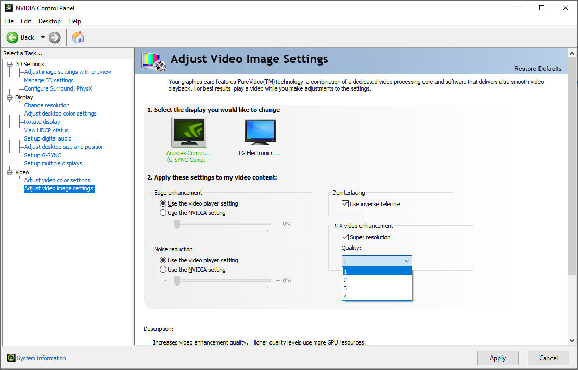
Task: Click the NVIDIA Control Panel title bar icon
Action: [8, 8]
